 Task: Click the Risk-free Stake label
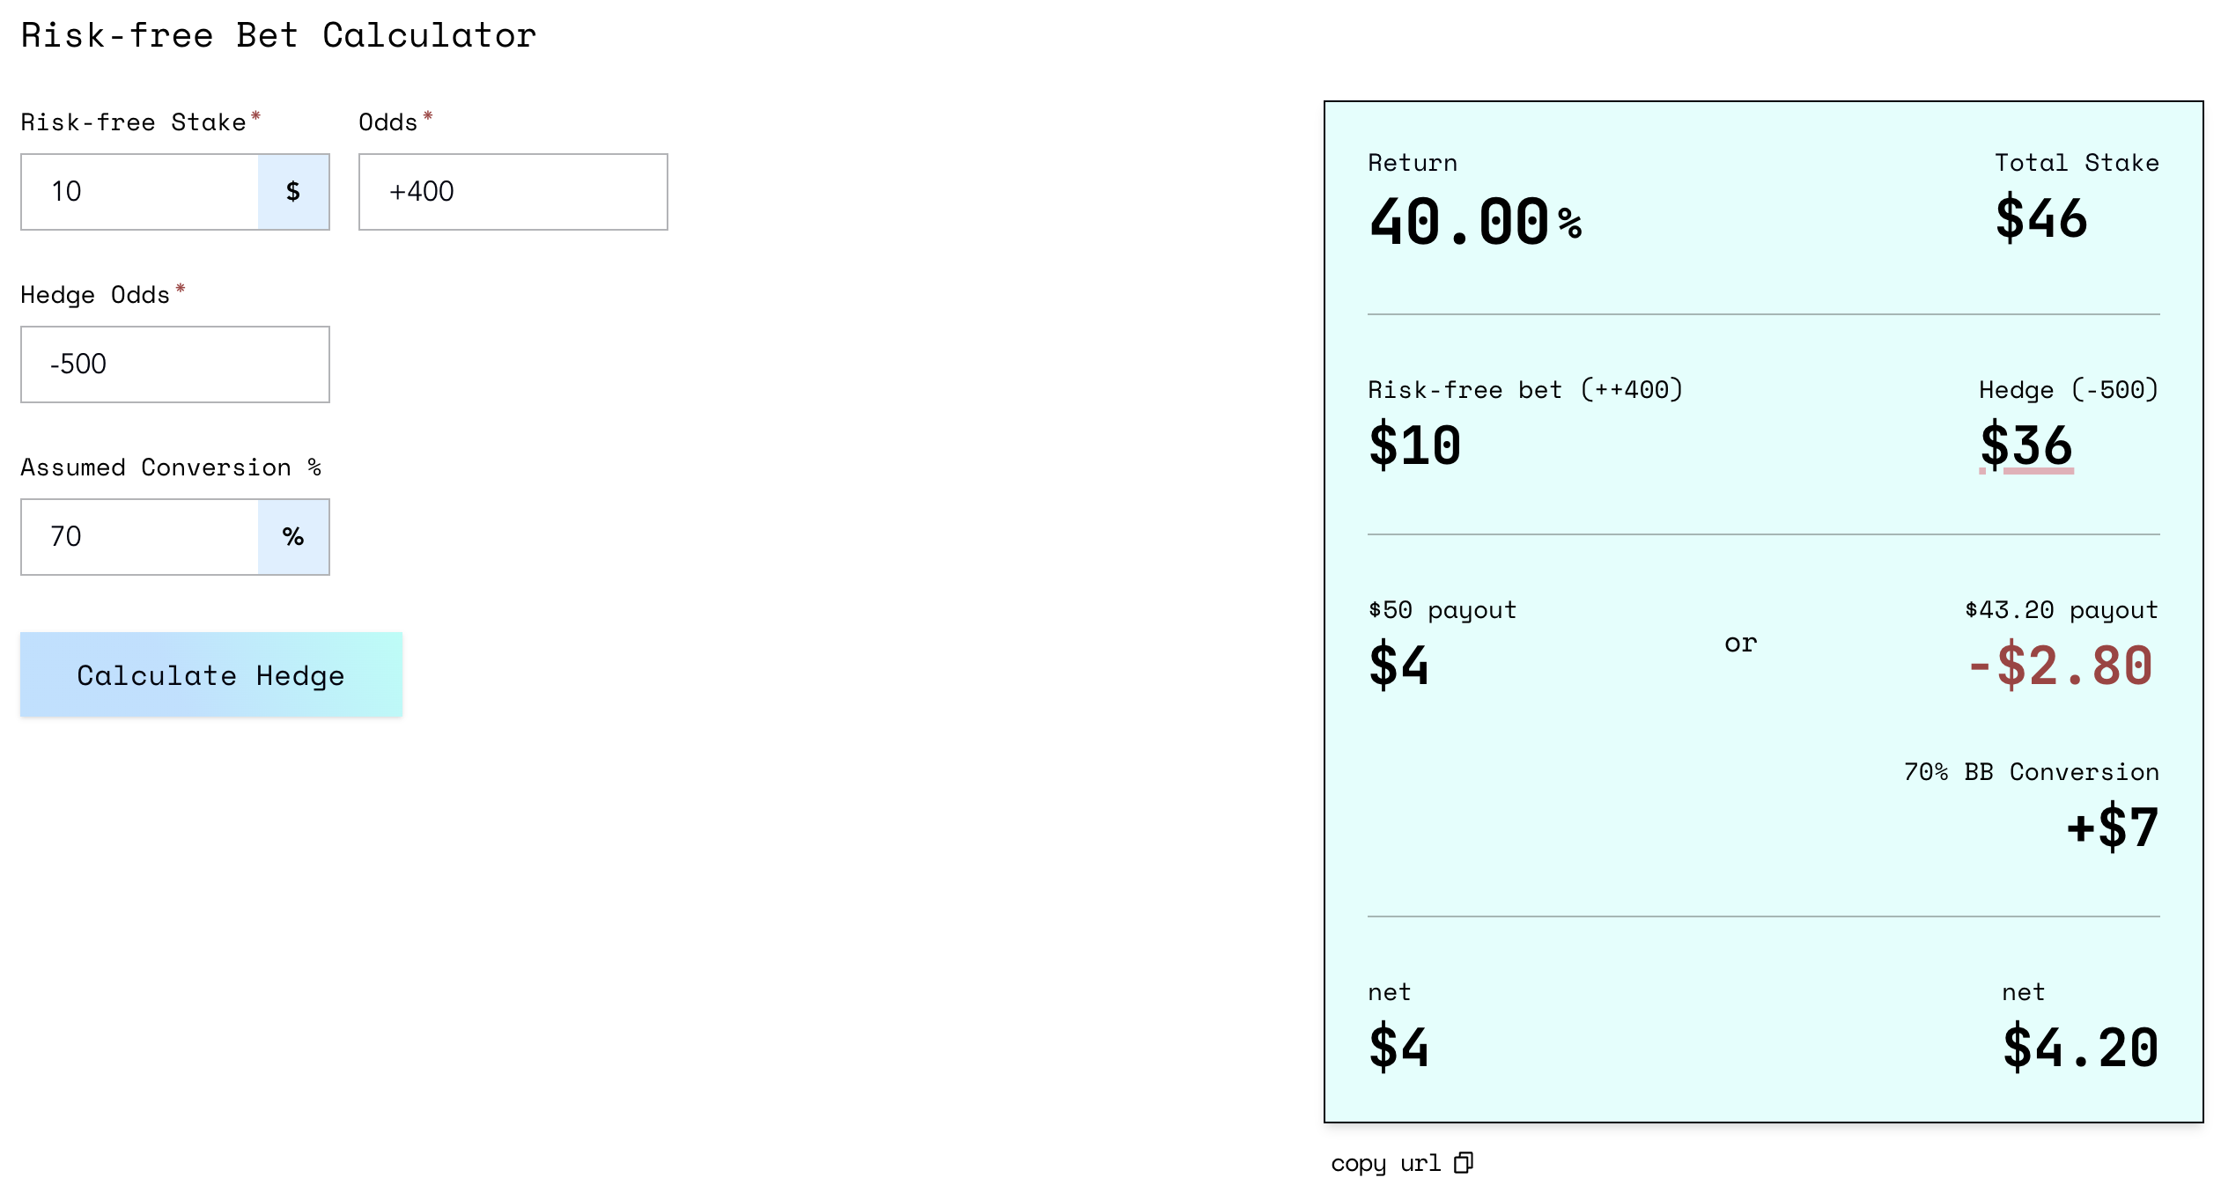coord(133,122)
